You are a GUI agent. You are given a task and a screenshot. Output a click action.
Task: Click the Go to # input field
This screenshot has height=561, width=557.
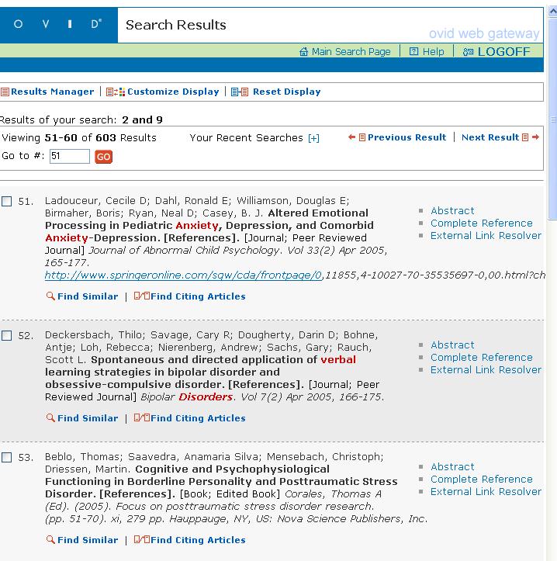(x=69, y=156)
